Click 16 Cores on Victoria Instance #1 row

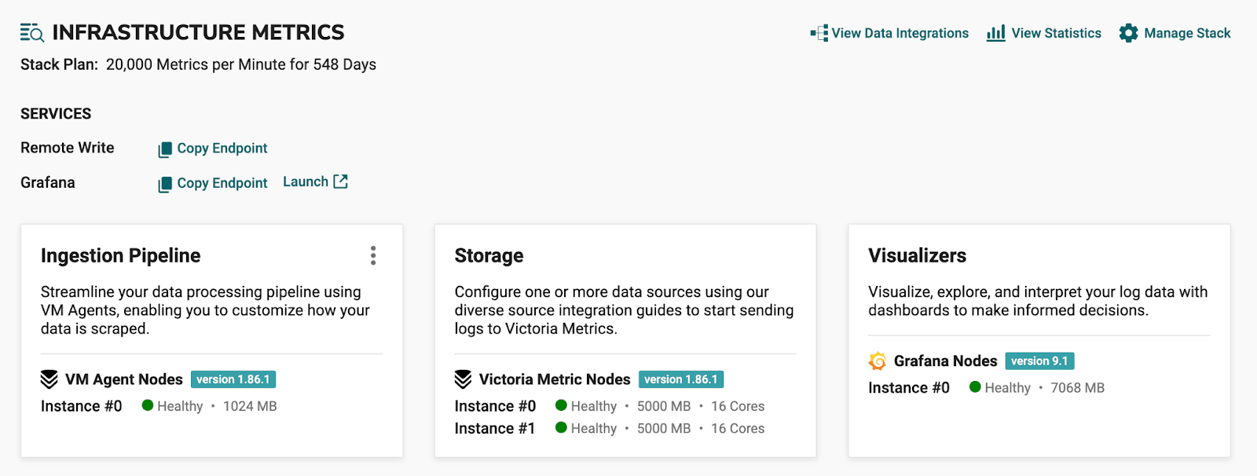tap(738, 428)
